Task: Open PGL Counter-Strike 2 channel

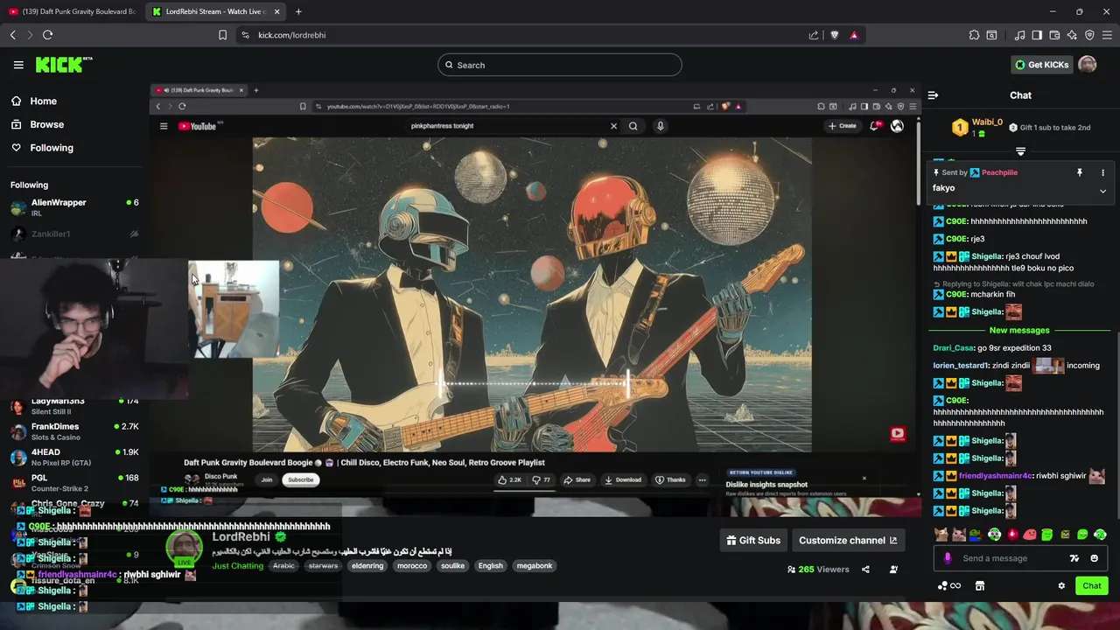Action: click(74, 483)
